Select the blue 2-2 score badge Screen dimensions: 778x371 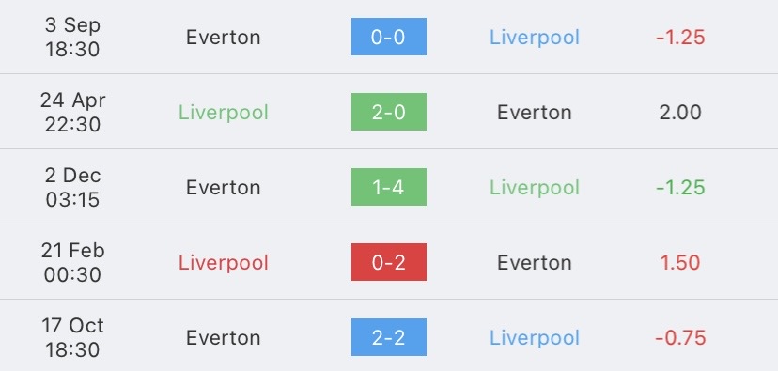[388, 337]
